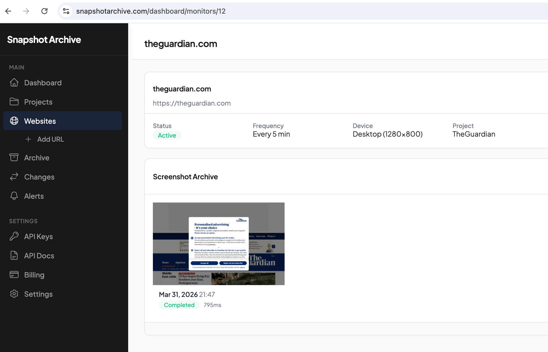
Task: Go to Billing page
Action: [x=63, y=275]
